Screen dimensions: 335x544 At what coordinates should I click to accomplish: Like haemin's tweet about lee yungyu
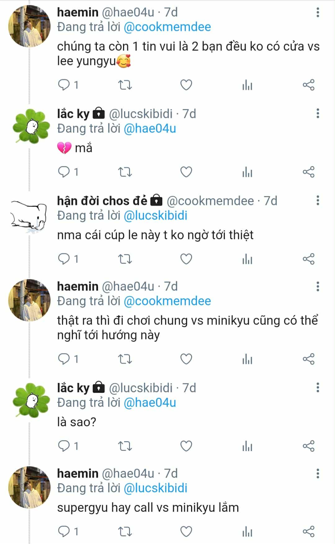186,85
